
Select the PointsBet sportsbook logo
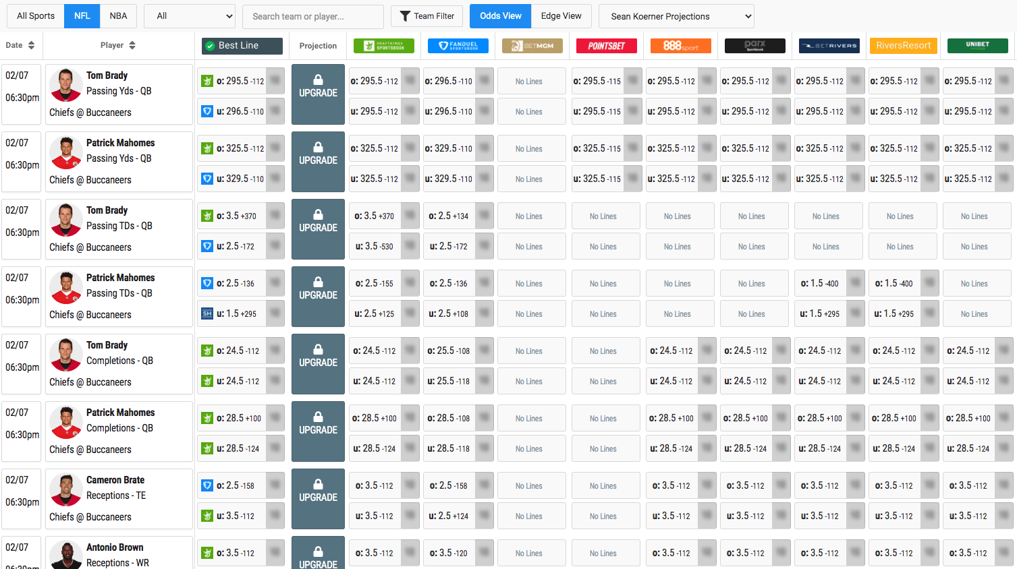click(x=607, y=46)
